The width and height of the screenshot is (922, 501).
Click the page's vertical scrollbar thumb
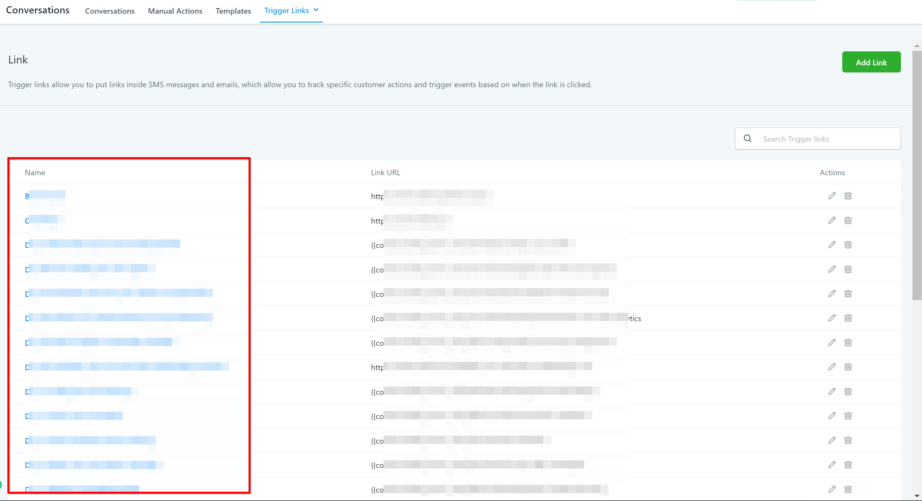click(x=917, y=175)
